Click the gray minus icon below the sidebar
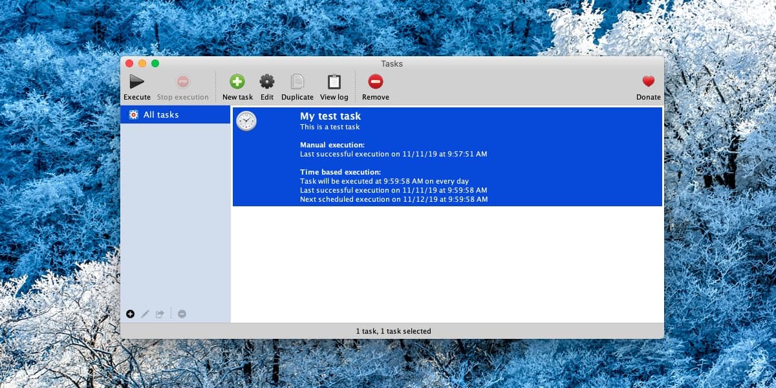776x388 pixels. [x=182, y=314]
